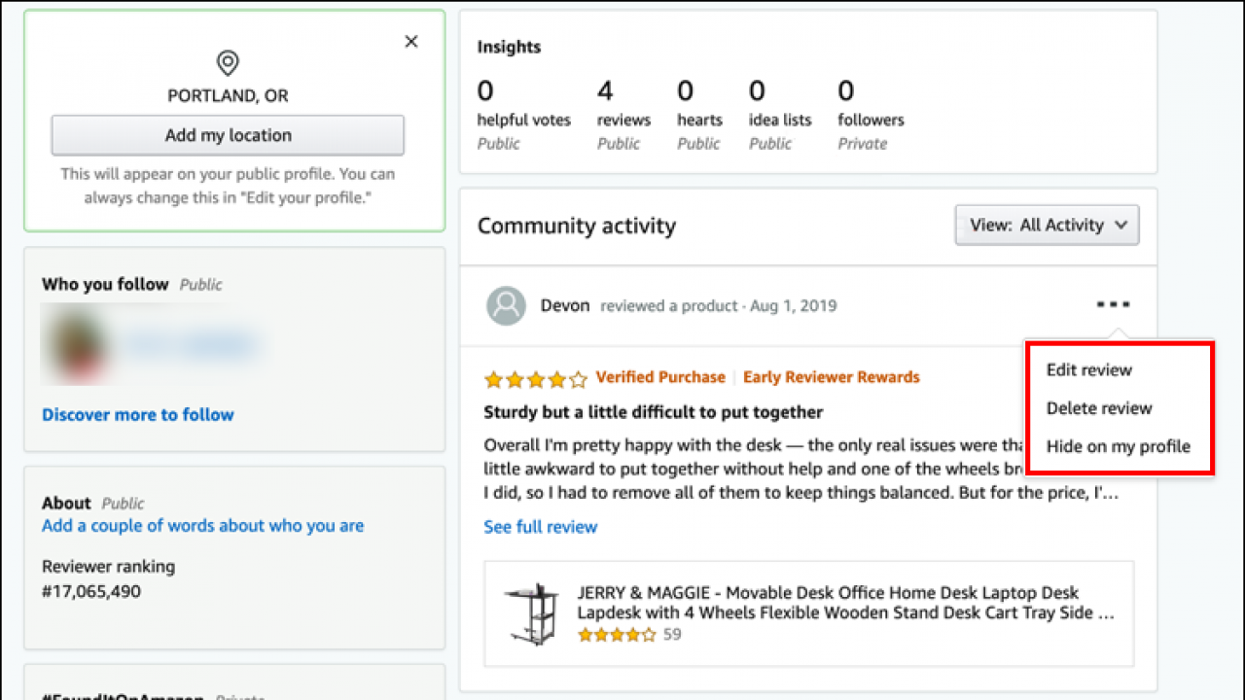Viewport: 1245px width, 700px height.
Task: Select "Hide on my profile" option
Action: [1119, 446]
